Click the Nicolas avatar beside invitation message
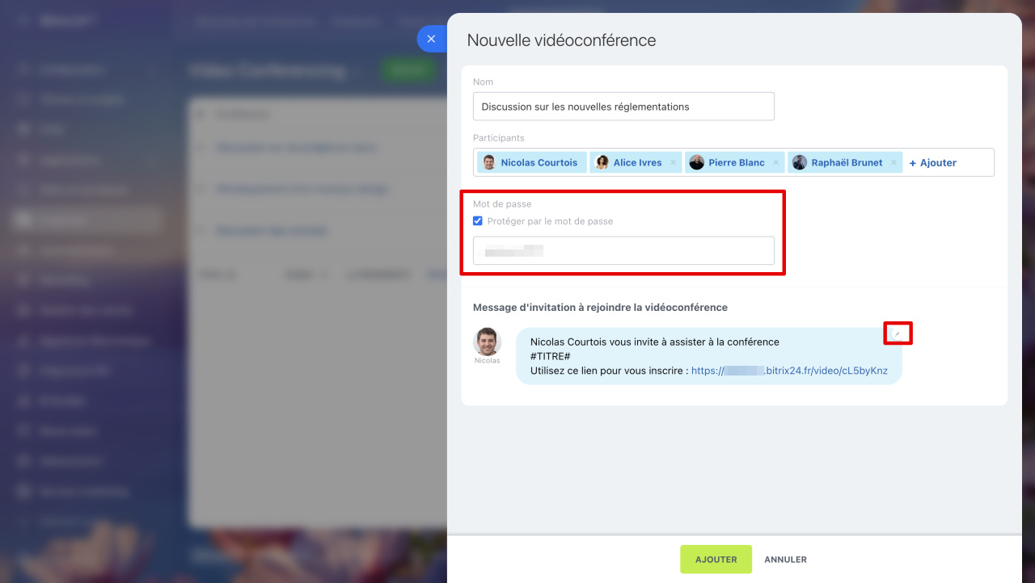The image size is (1035, 583). [x=488, y=342]
